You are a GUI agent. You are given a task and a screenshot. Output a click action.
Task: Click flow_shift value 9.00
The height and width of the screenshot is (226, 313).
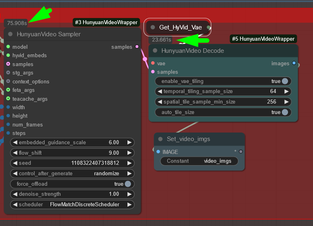(114, 153)
